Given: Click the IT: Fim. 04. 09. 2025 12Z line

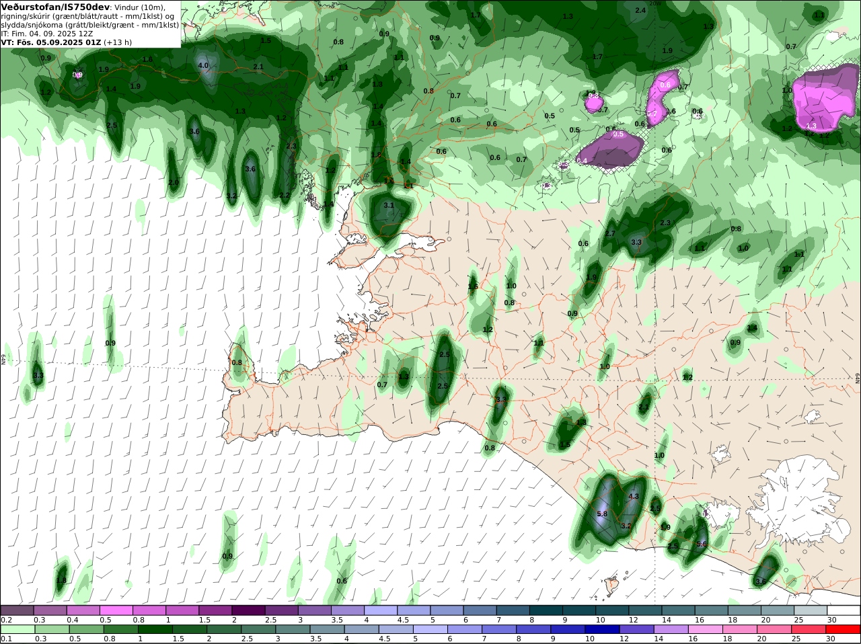Looking at the screenshot, I should tap(47, 33).
